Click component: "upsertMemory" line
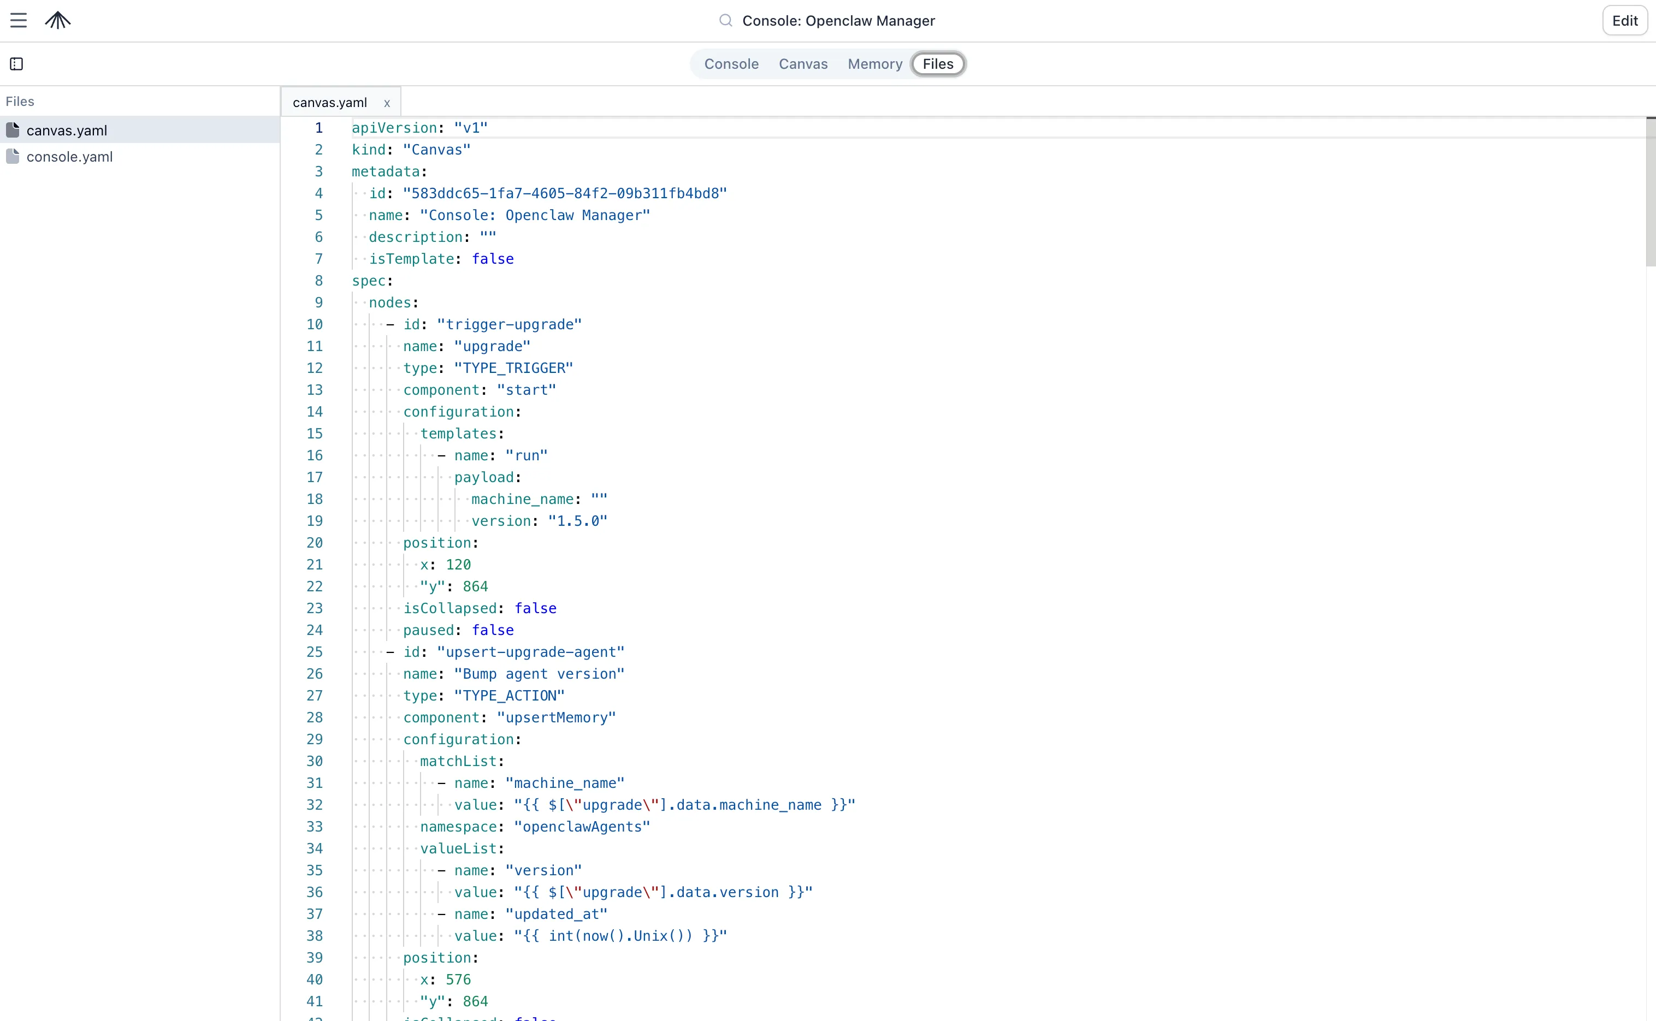The image size is (1656, 1021). pyautogui.click(x=510, y=717)
